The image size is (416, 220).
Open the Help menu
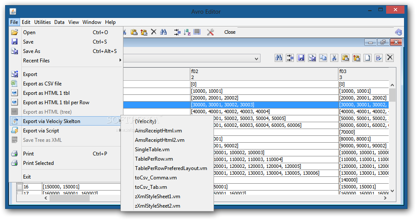pos(110,22)
